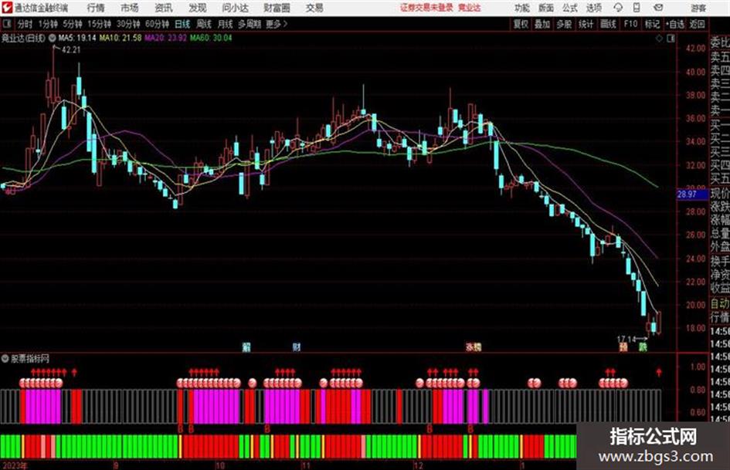Open the 版面 menu
The width and height of the screenshot is (730, 470).
click(x=546, y=8)
